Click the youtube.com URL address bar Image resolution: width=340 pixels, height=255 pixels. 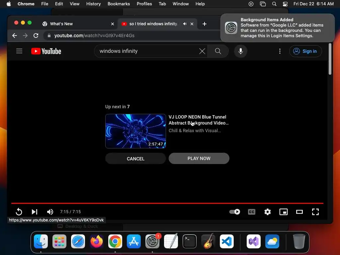click(x=94, y=36)
